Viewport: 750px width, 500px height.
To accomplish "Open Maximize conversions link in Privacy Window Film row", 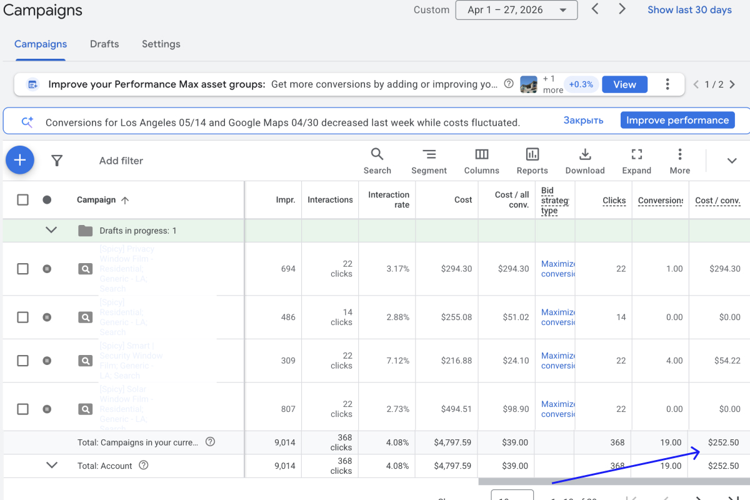I will 558,269.
